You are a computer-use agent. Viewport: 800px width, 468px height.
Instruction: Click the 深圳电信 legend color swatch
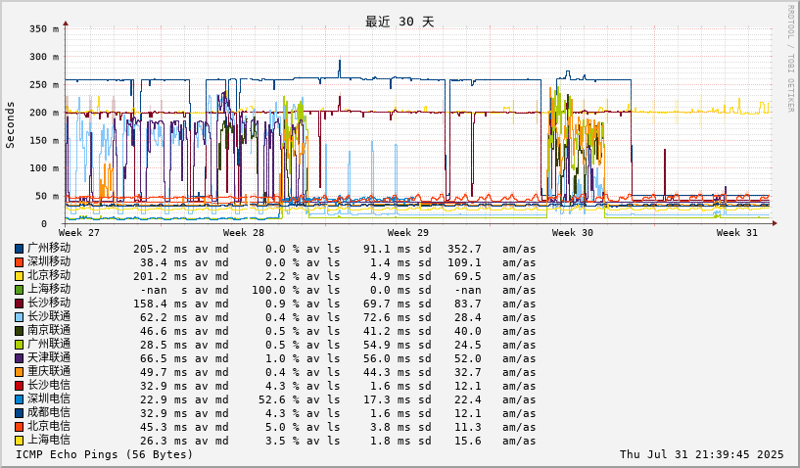tap(19, 400)
